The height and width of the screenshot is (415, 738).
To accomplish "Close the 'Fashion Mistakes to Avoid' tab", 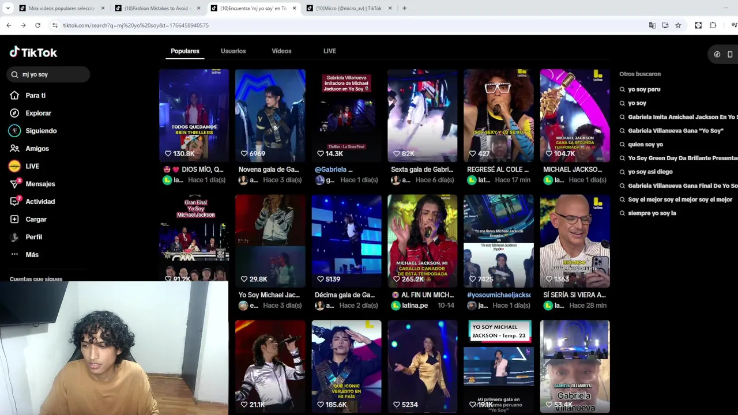I will pos(199,8).
